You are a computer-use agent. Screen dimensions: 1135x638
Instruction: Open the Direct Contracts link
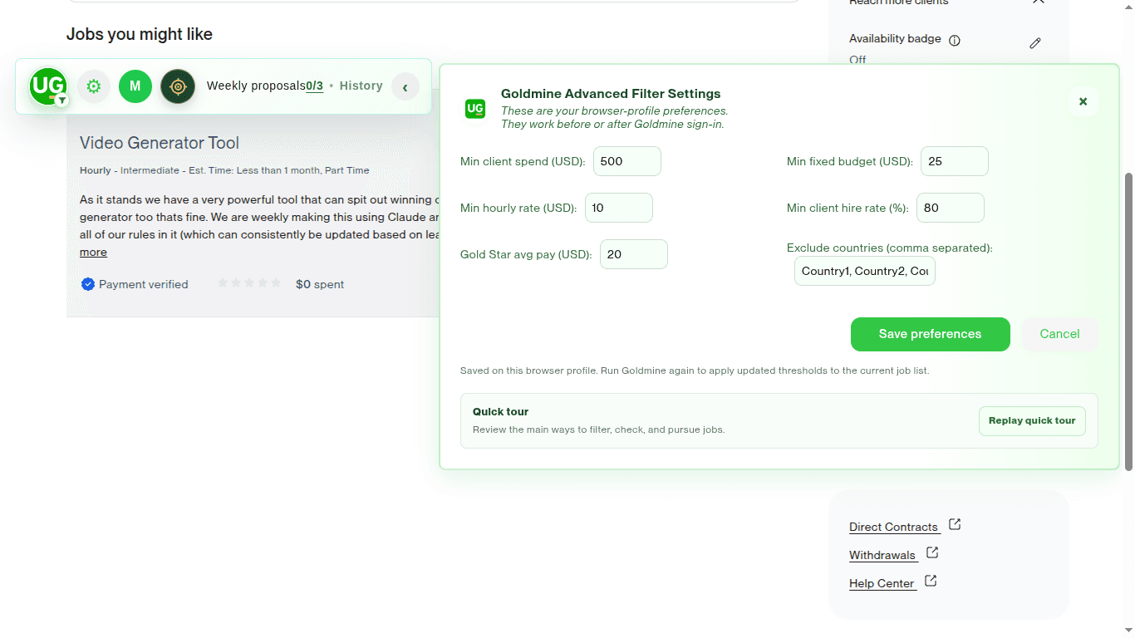point(893,527)
